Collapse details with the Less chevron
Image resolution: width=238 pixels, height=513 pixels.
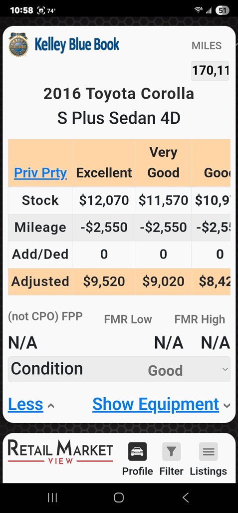(x=51, y=406)
